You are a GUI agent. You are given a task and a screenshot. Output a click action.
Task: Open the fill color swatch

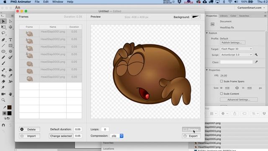[x=9, y=113]
